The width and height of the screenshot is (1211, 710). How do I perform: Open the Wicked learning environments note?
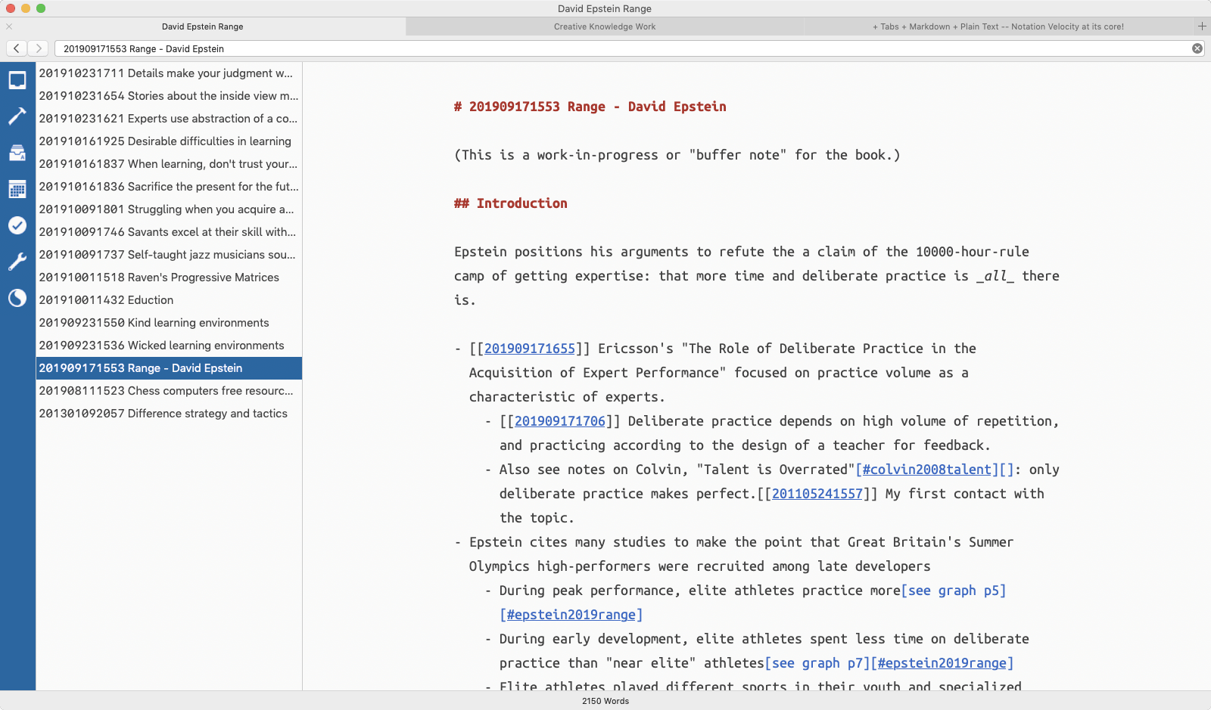[161, 346]
